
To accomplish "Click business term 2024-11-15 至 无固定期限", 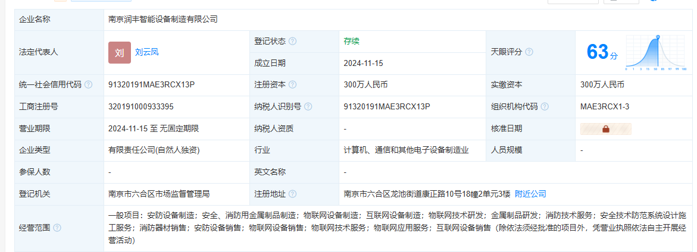I will point(154,128).
